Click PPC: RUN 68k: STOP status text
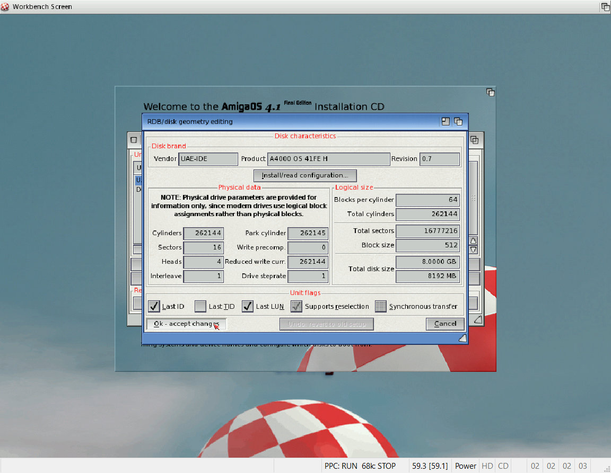The height and width of the screenshot is (473, 611). 360,466
